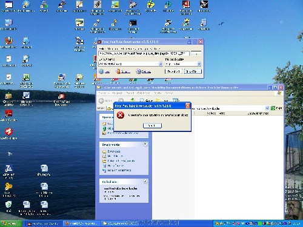Click the small button beside the URL field

(196, 53)
